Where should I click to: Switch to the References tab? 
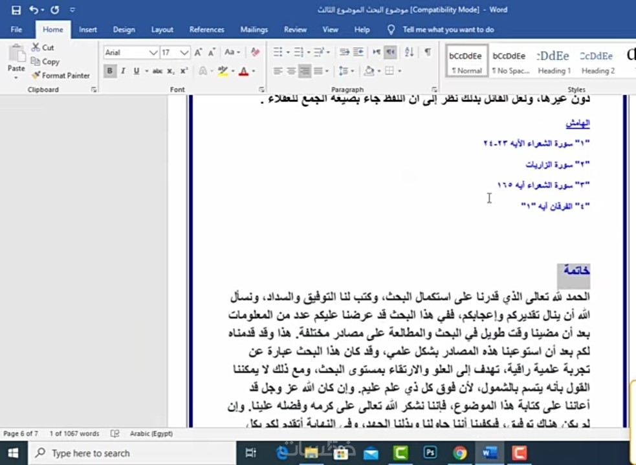207,30
